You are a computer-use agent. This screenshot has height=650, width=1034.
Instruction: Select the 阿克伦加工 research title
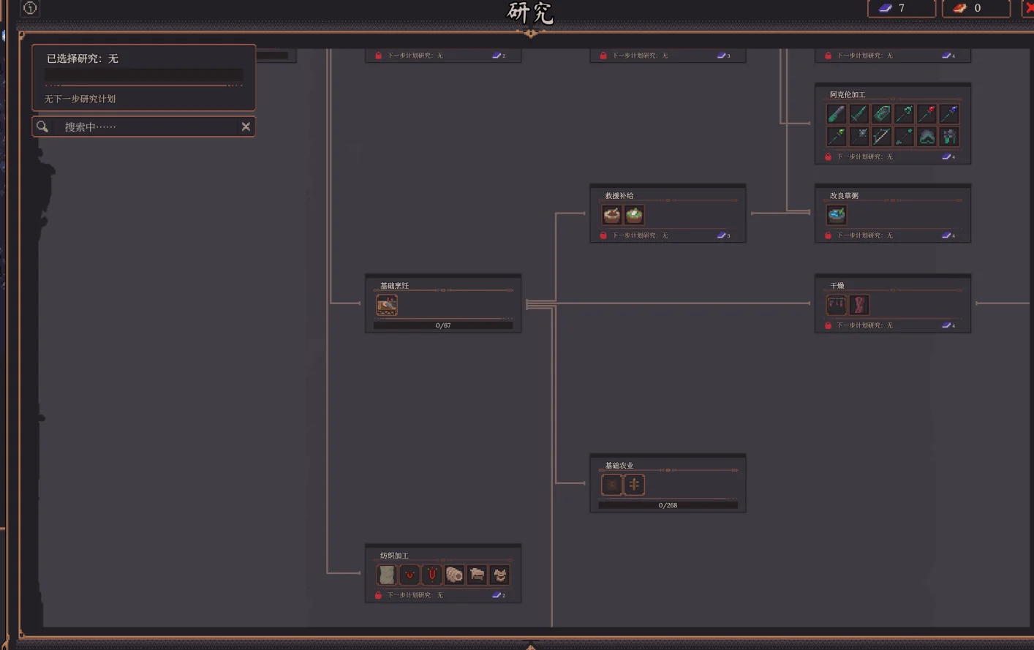pyautogui.click(x=848, y=94)
